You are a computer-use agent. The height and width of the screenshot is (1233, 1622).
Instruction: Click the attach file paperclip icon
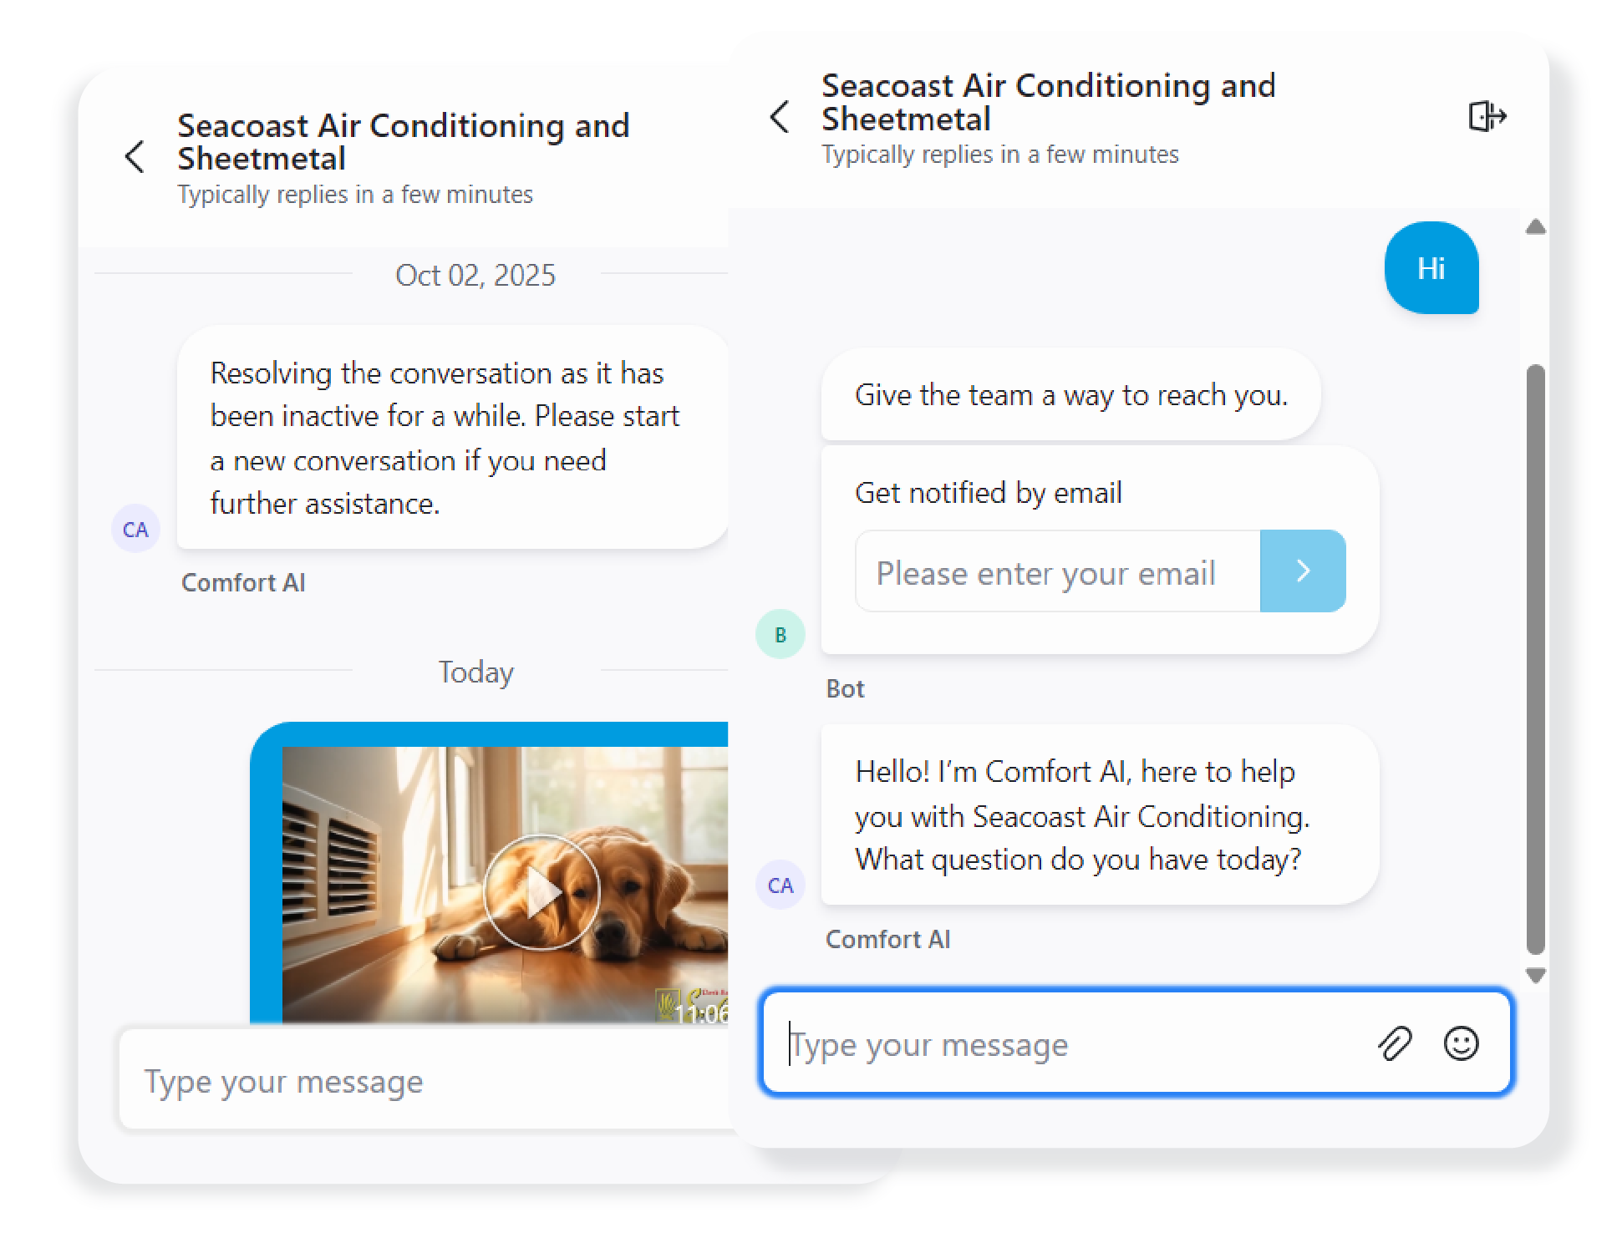point(1394,1043)
